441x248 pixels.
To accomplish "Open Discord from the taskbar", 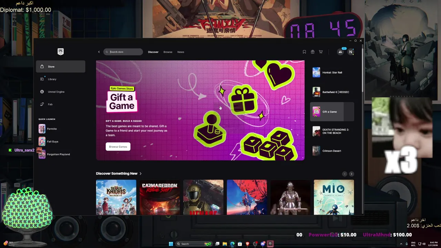I will click(x=263, y=244).
